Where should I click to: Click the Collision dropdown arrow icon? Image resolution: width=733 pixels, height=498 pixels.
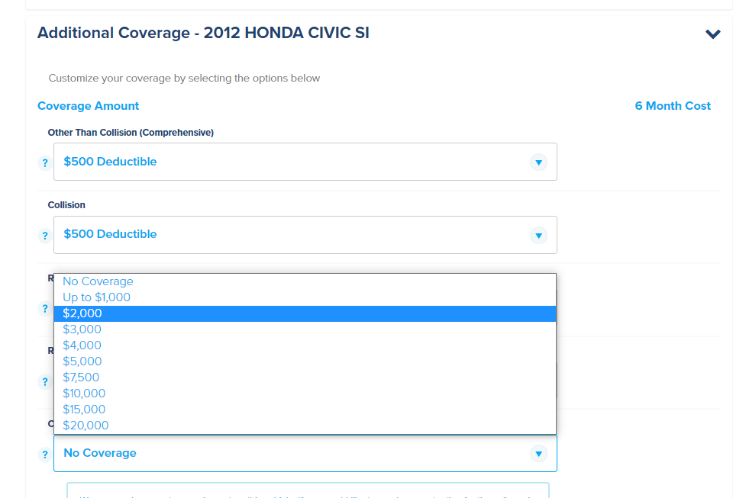tap(538, 235)
